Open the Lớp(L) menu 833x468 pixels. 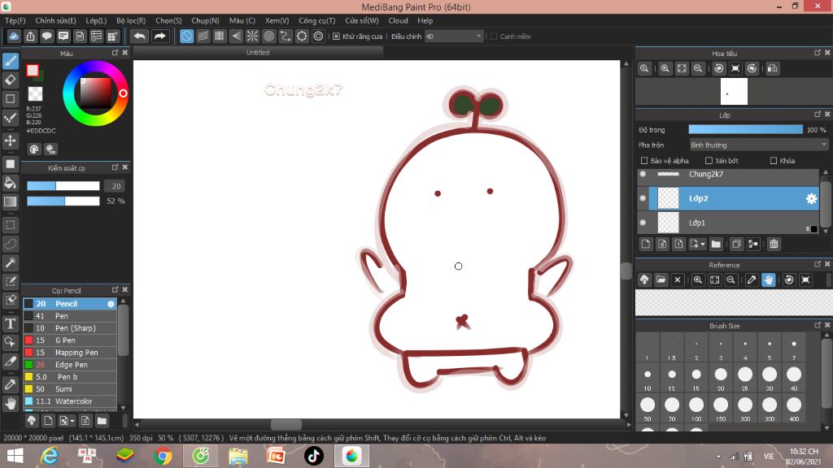point(96,20)
